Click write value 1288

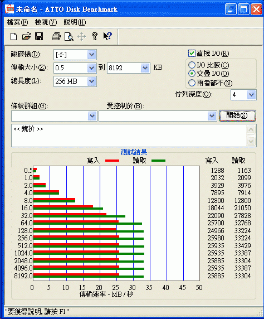click(217, 170)
